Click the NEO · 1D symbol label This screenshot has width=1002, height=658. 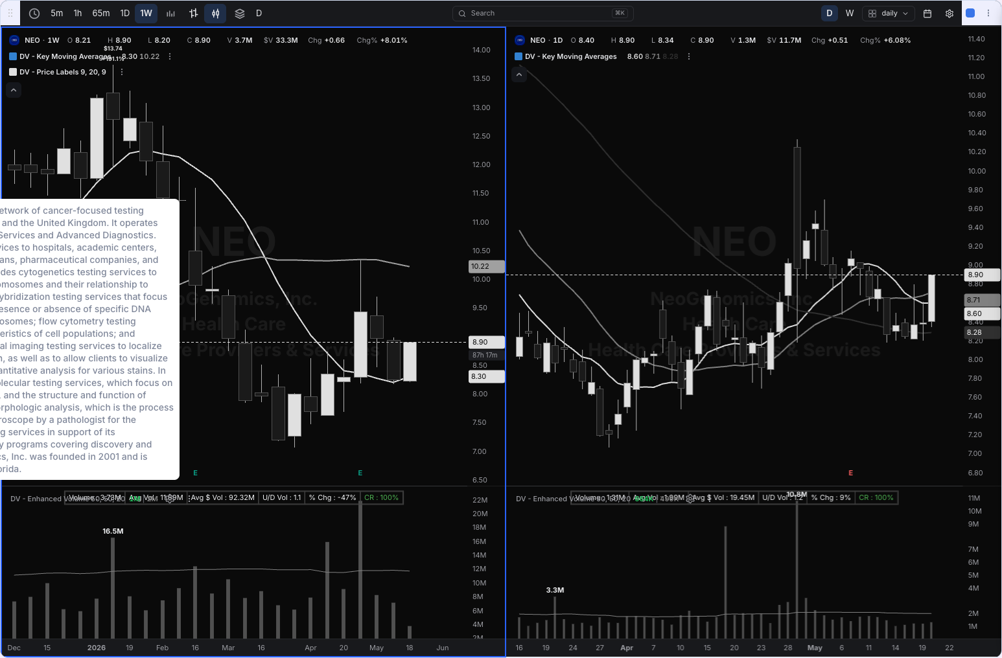[x=546, y=40]
